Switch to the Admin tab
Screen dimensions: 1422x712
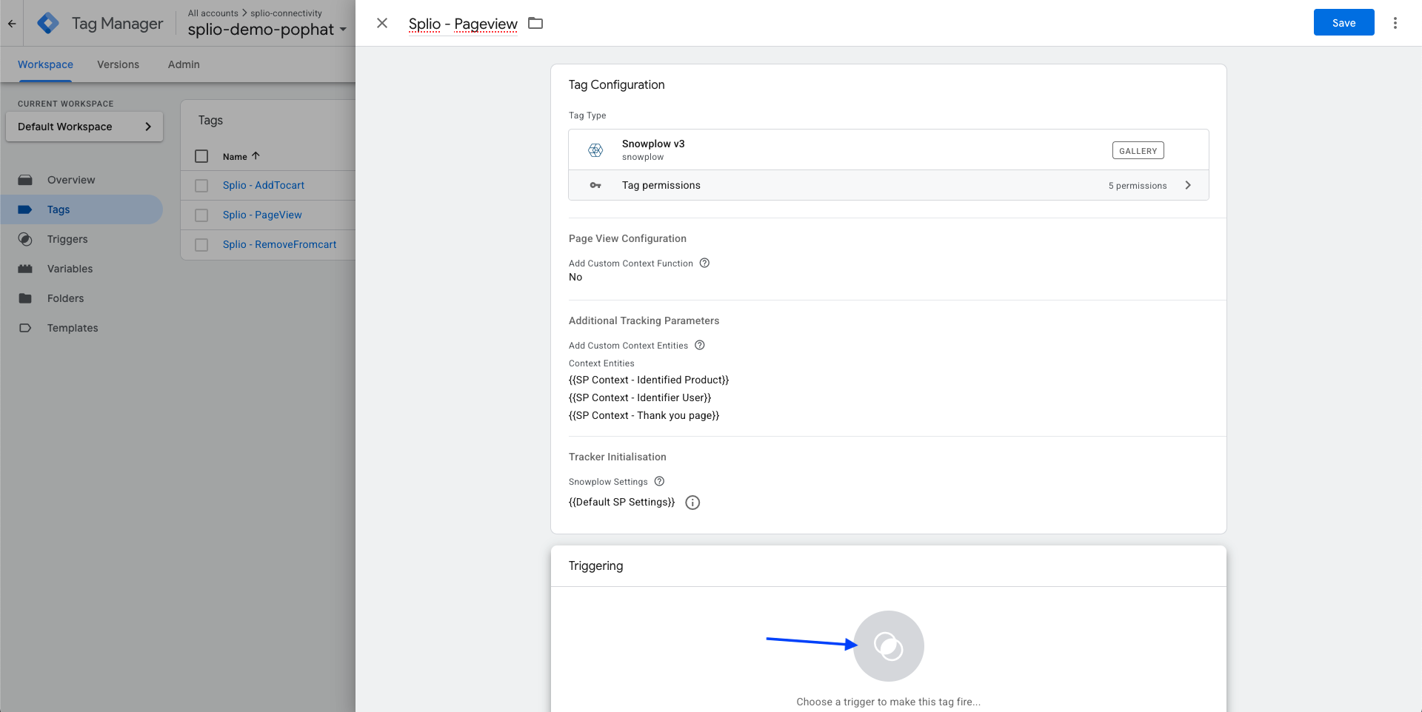coord(184,64)
